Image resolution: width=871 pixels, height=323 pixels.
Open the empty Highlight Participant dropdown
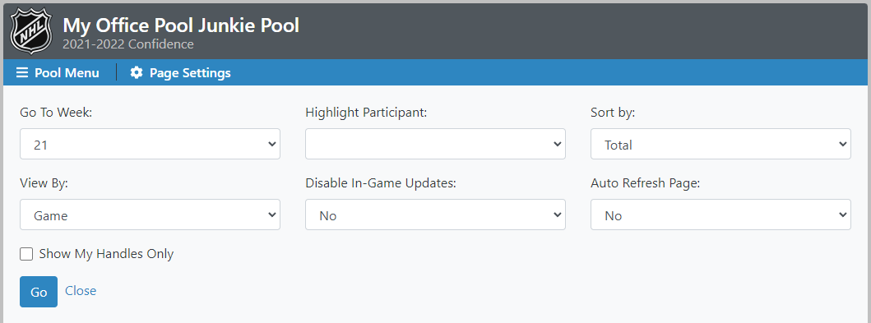436,145
